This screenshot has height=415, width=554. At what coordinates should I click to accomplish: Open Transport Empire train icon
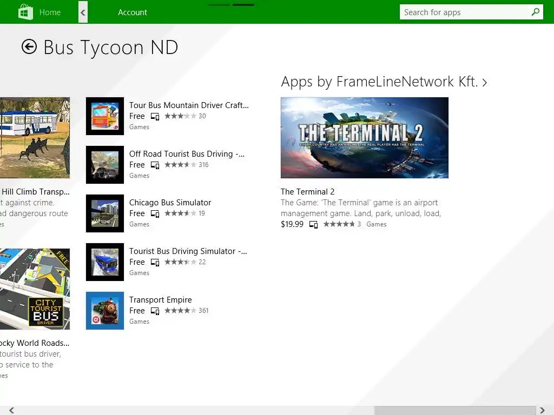(x=105, y=311)
